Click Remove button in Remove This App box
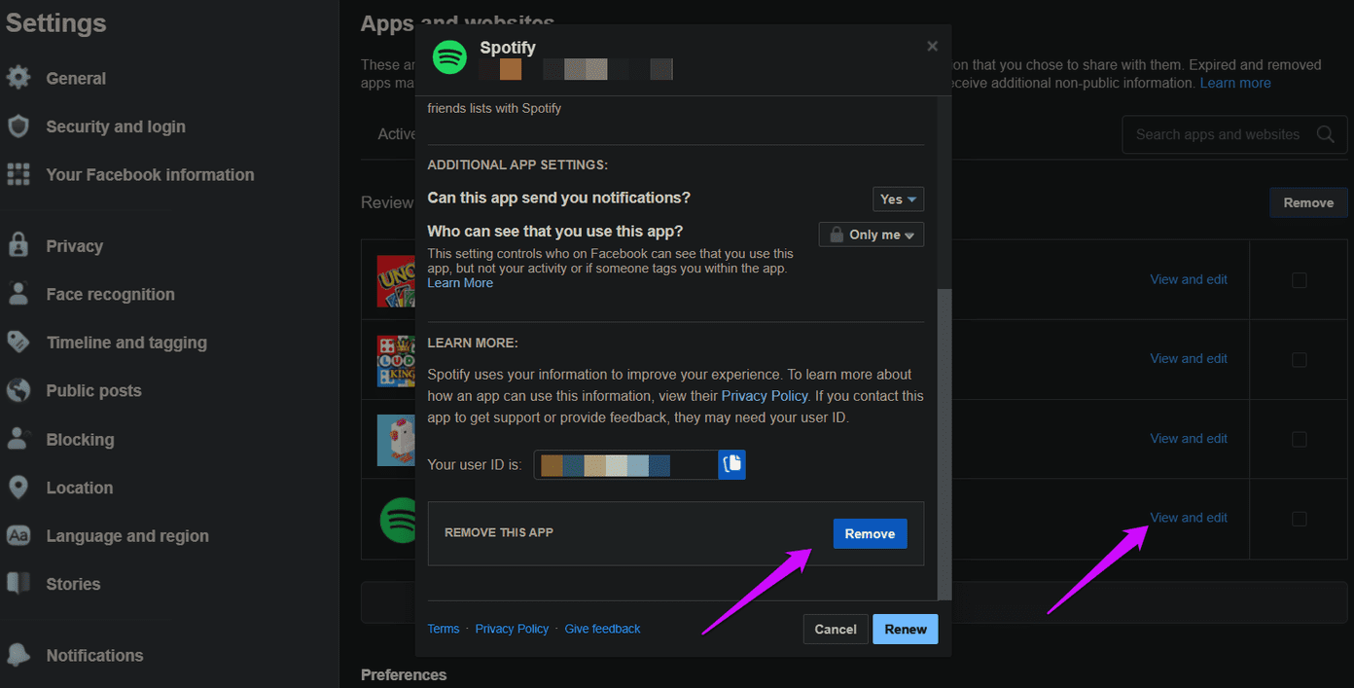The image size is (1354, 688). coord(870,533)
